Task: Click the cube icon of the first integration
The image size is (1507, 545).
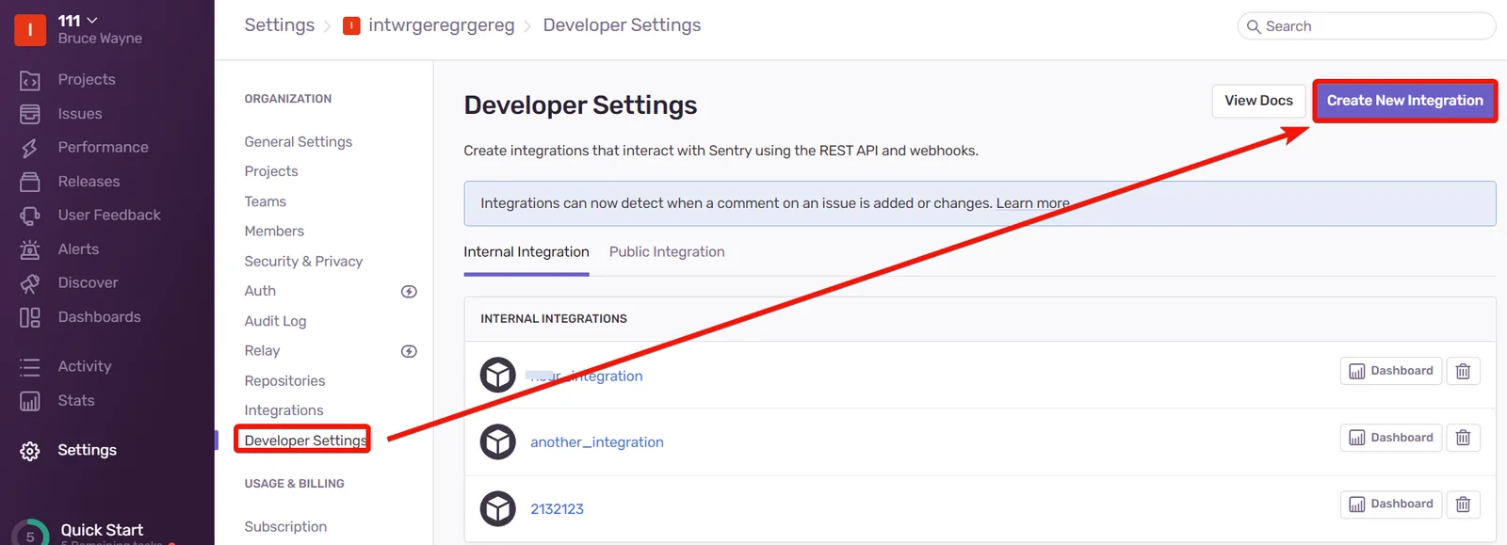Action: click(498, 375)
